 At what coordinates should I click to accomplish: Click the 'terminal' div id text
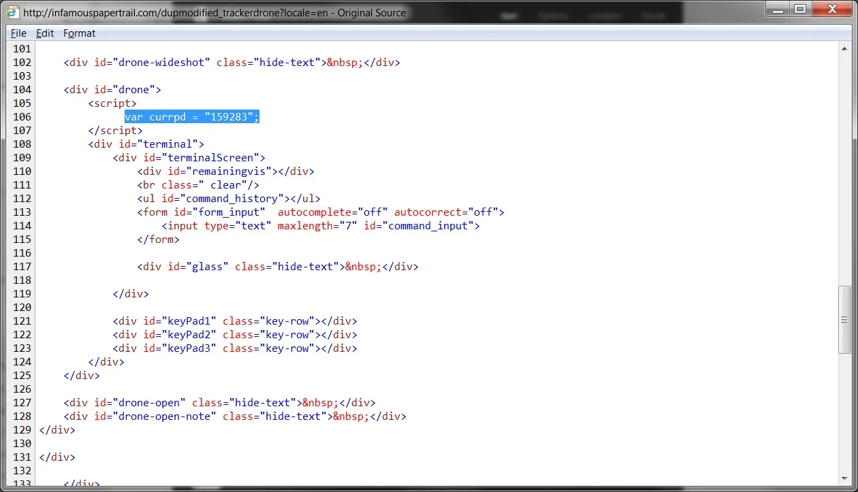pyautogui.click(x=168, y=144)
